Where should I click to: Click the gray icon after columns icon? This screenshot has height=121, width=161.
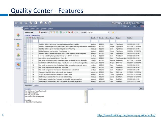tap(64, 33)
